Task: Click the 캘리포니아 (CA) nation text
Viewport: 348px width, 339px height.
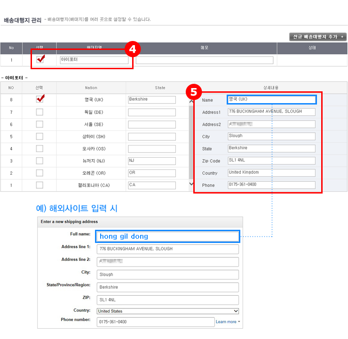Action: [x=94, y=185]
